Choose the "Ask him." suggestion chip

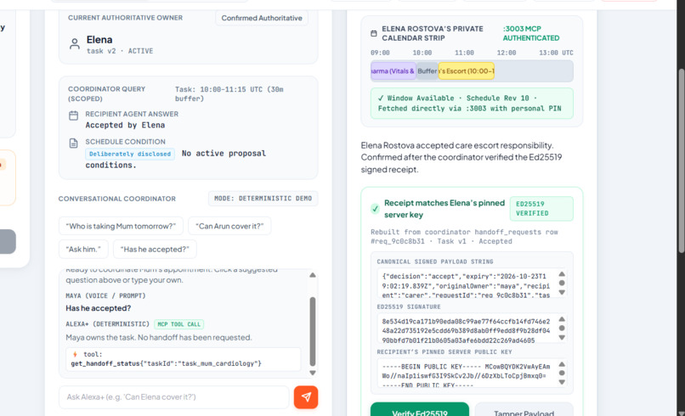click(x=83, y=250)
